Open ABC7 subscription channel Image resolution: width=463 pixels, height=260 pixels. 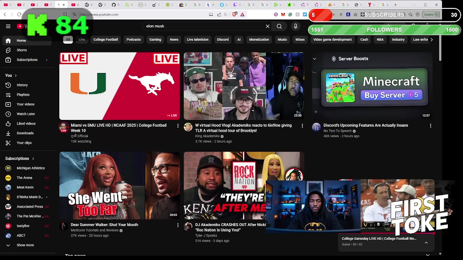27,235
